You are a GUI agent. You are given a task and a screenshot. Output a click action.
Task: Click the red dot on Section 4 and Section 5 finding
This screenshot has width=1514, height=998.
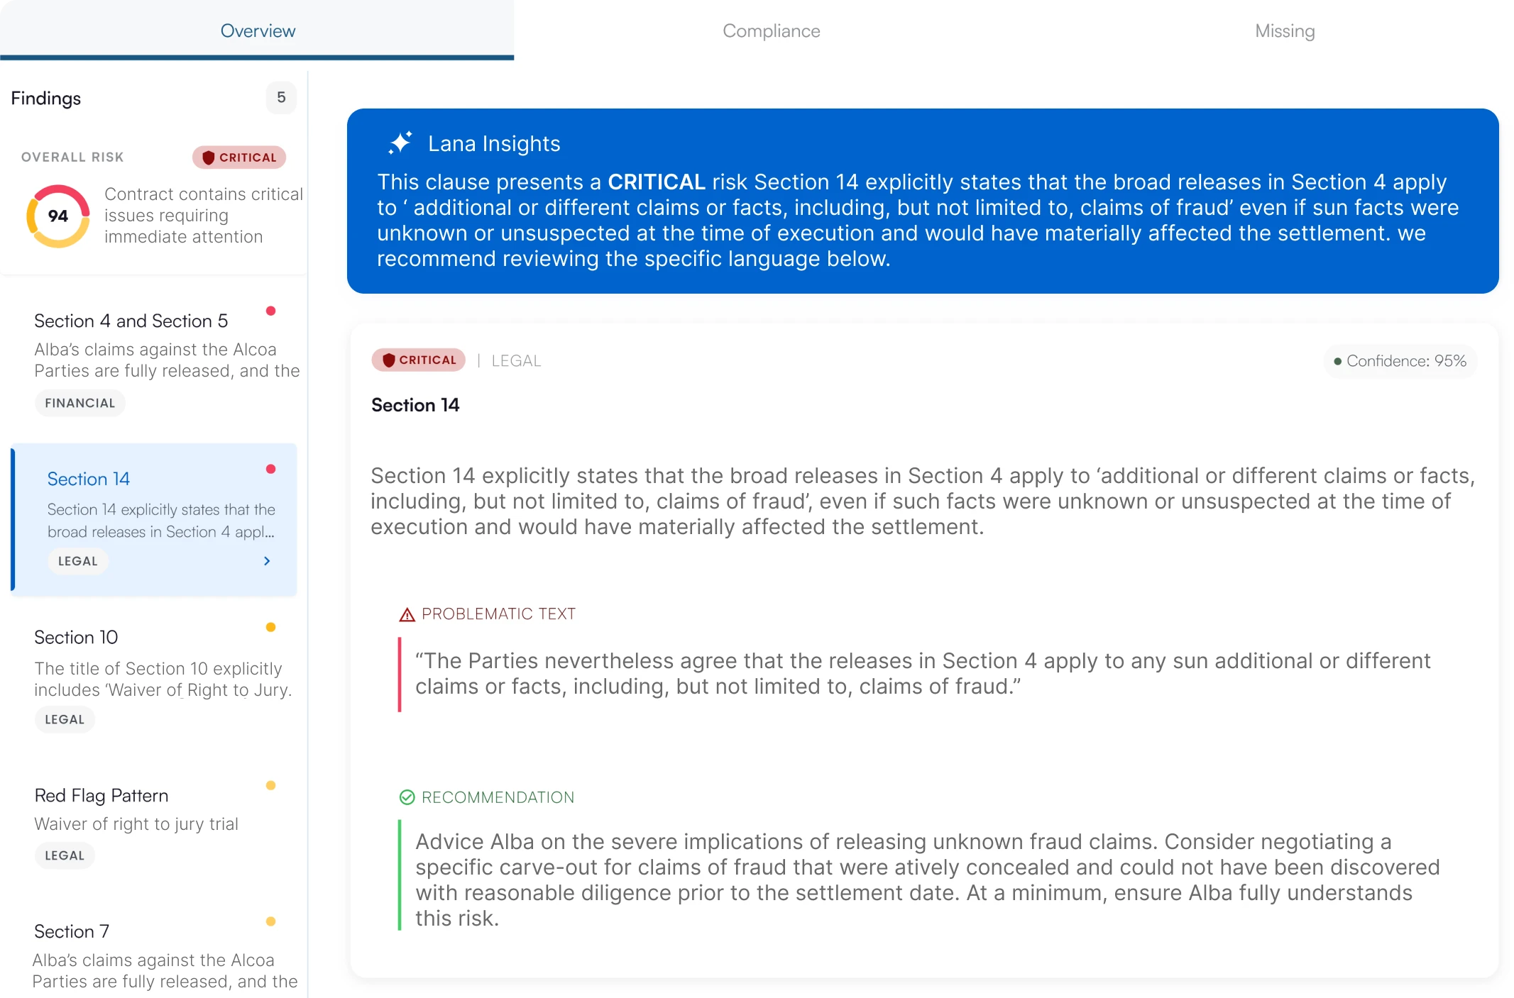click(x=270, y=310)
